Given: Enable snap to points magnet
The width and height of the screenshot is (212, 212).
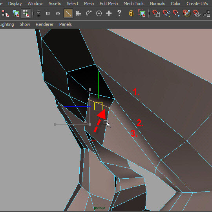Looking at the screenshot, I should tap(176, 13).
